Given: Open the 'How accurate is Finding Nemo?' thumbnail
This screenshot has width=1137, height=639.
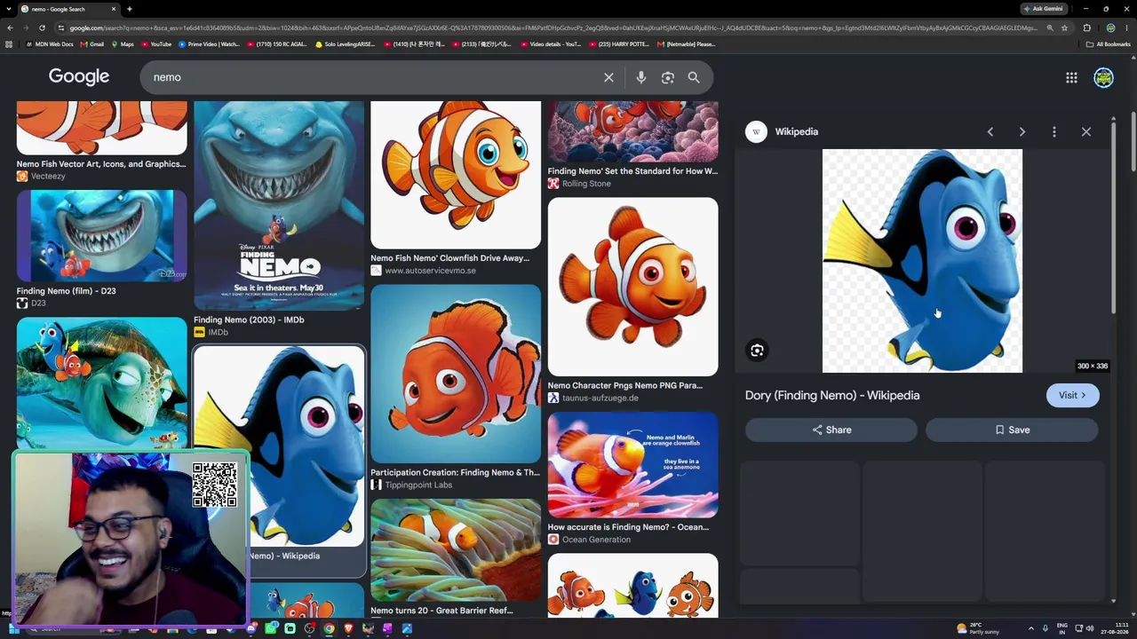Looking at the screenshot, I should tap(632, 464).
